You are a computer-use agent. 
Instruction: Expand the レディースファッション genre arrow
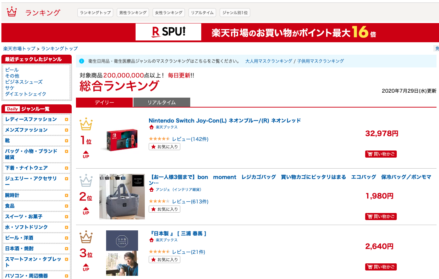click(66, 119)
